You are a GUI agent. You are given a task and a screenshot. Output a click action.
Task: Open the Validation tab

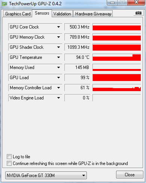[62, 14]
